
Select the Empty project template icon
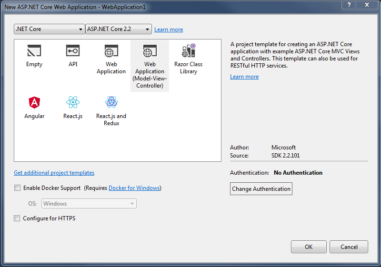34,51
